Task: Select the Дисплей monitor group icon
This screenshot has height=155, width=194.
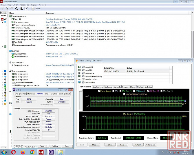Action: coord(10,51)
